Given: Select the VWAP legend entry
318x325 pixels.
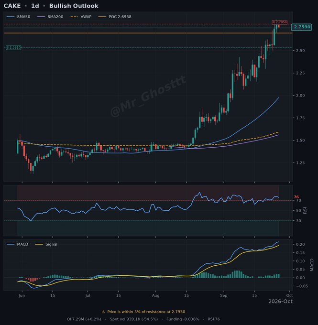Looking at the screenshot, I should click(x=81, y=17).
